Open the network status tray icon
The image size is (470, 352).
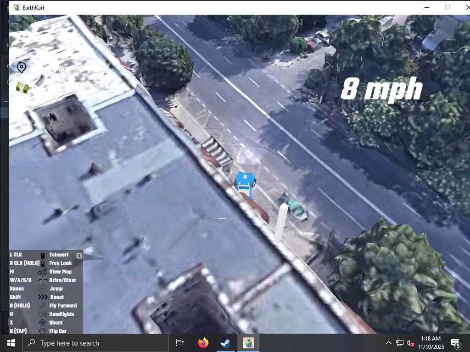399,343
